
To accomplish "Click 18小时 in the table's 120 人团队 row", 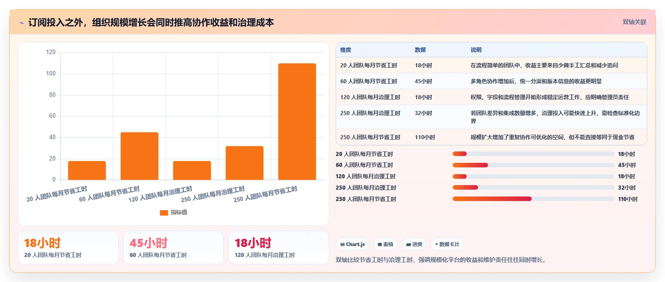I will (x=423, y=97).
